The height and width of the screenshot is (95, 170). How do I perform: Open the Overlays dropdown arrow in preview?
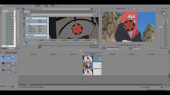point(131,8)
